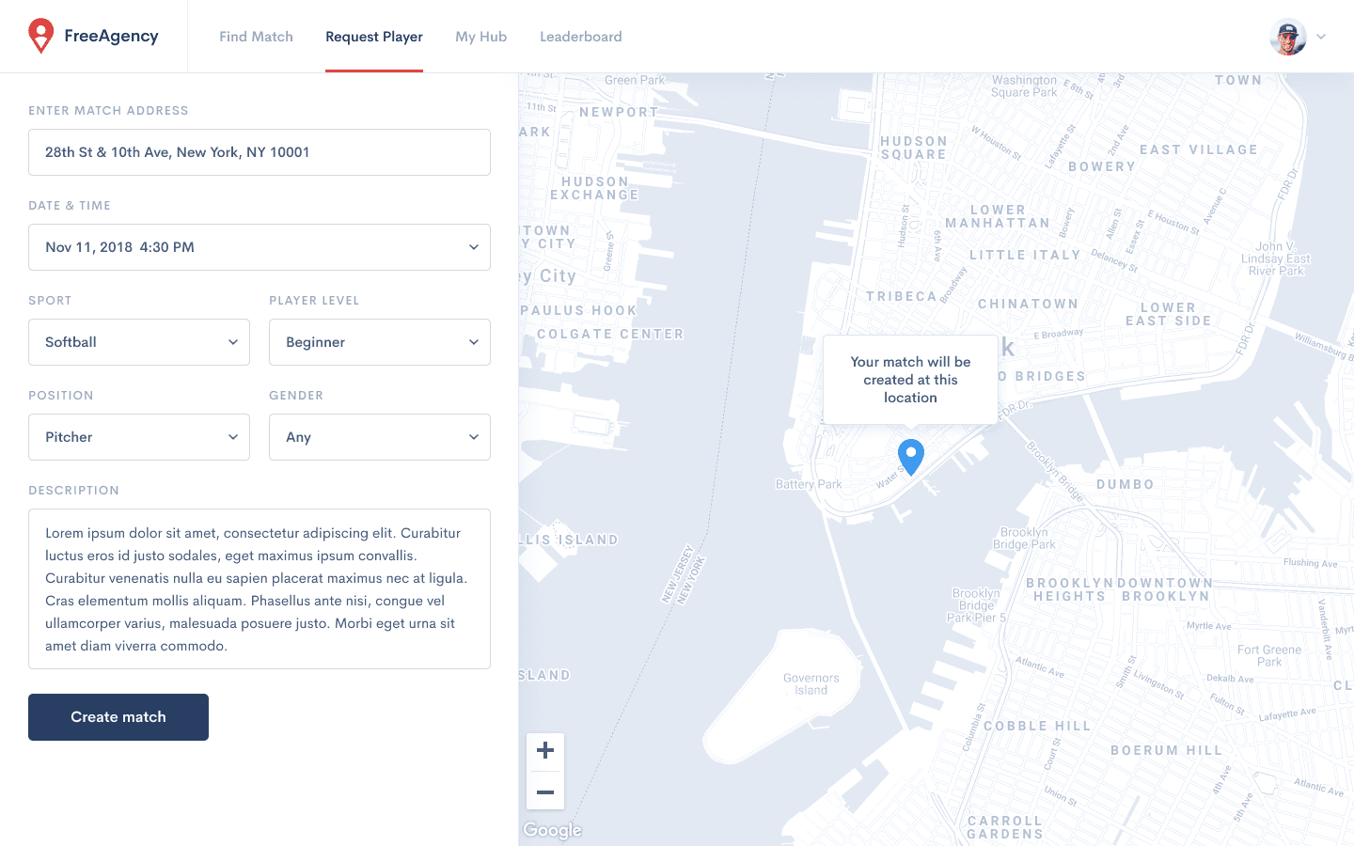The image size is (1354, 846).
Task: Click the Create match button
Action: (x=118, y=717)
